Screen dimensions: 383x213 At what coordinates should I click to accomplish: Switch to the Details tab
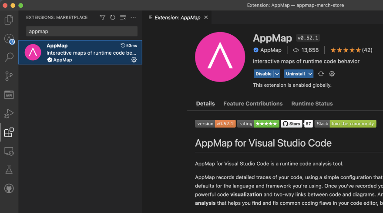(205, 104)
